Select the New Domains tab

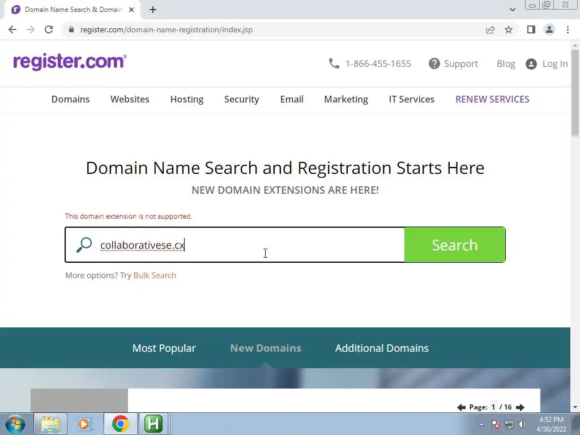click(x=266, y=348)
